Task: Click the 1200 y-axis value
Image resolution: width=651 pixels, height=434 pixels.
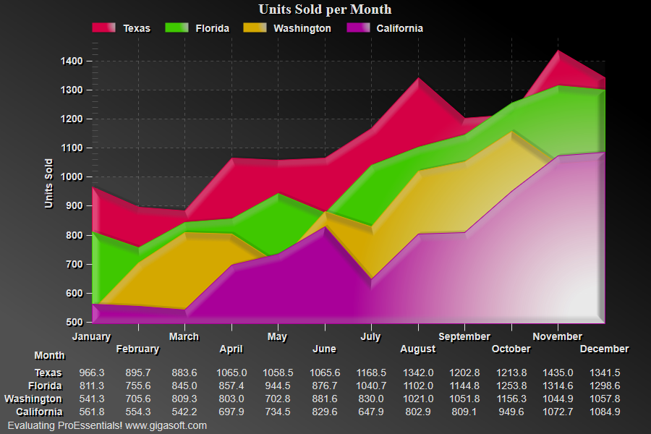Action: (72, 119)
